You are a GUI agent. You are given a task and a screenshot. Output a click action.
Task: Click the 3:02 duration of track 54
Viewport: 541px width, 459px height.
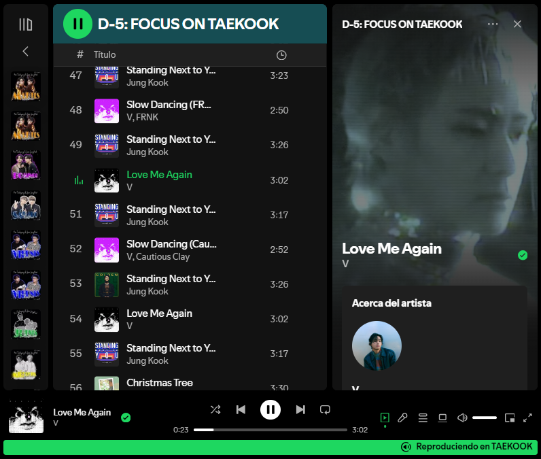click(x=279, y=319)
